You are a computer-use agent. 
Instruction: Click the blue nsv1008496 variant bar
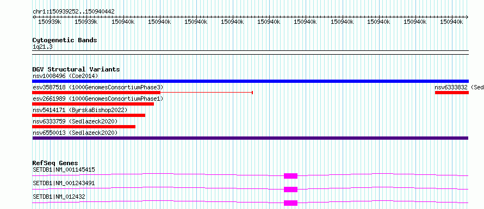pyautogui.click(x=250, y=81)
